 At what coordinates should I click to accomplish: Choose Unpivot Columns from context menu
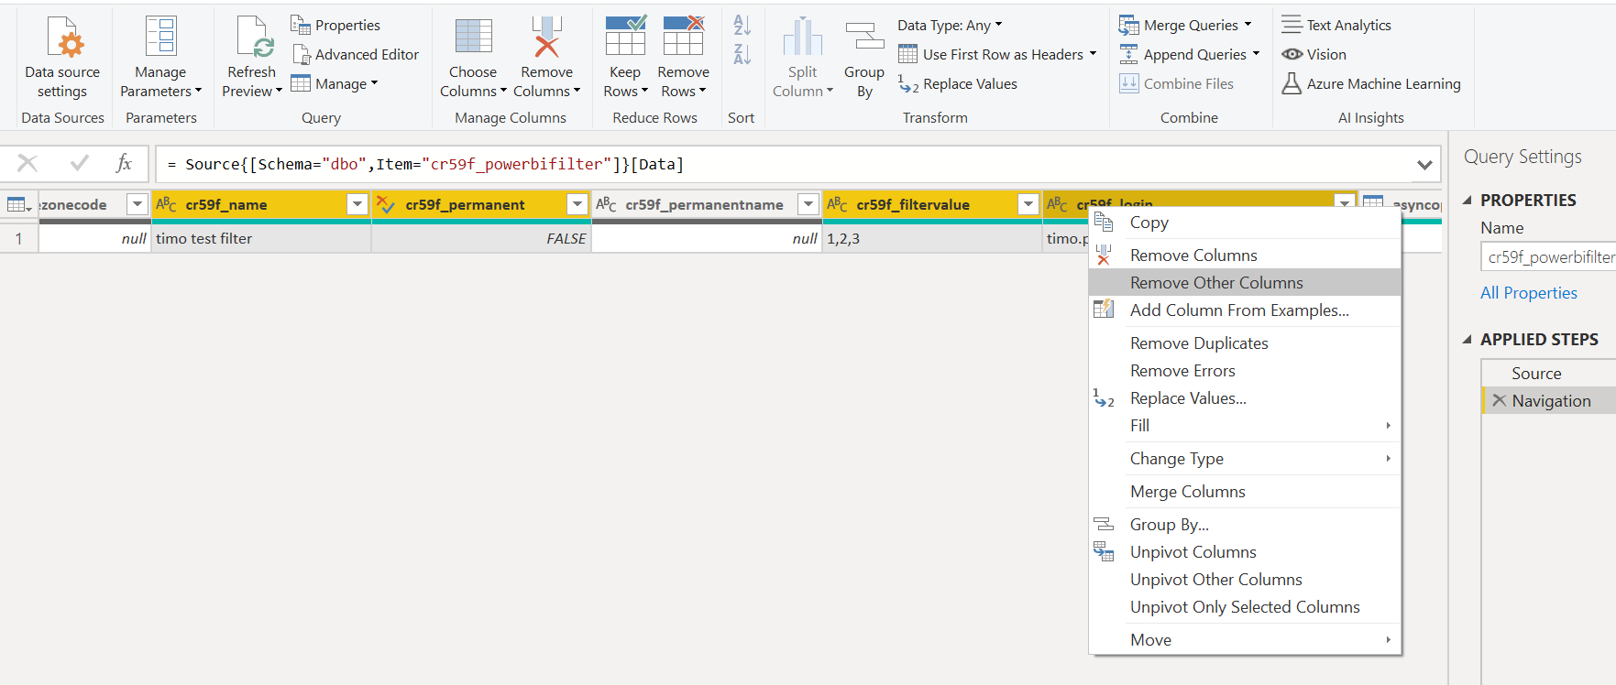pos(1193,552)
